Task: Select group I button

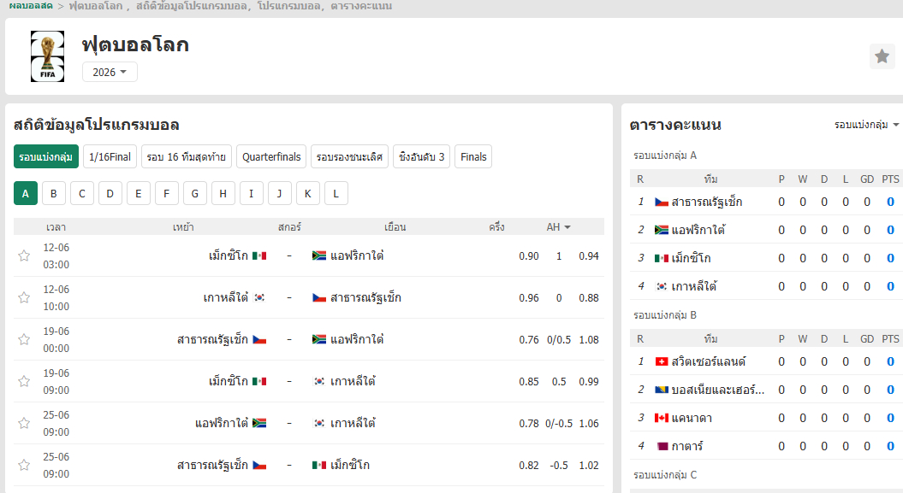Action: click(251, 194)
